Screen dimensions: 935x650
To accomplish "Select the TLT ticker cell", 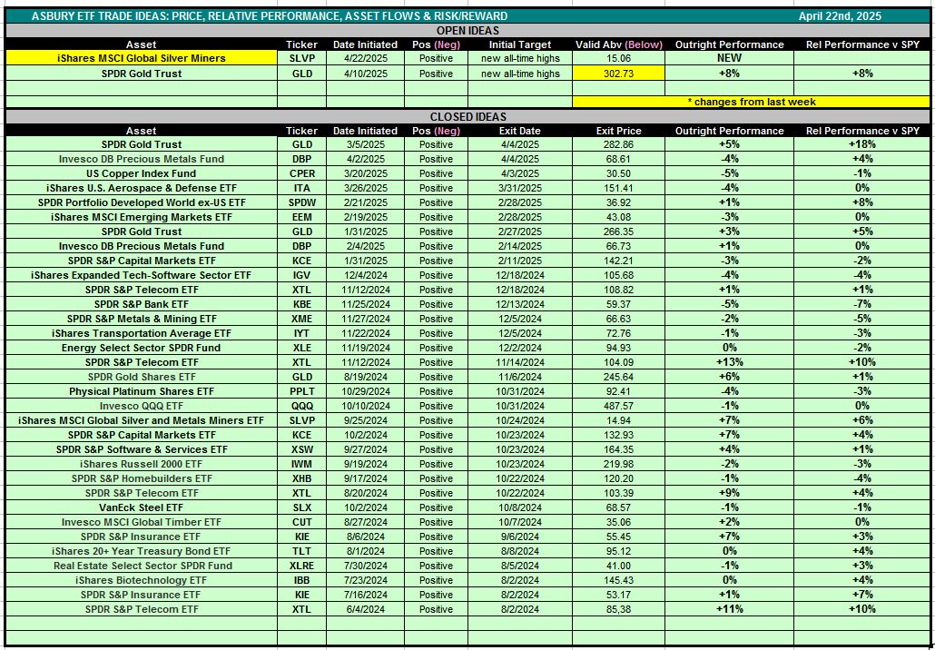I will pos(301,551).
